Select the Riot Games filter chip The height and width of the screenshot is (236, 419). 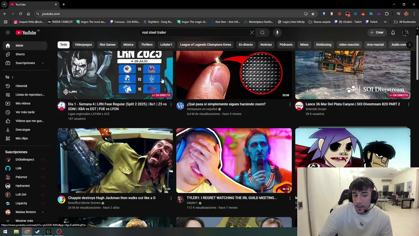coord(108,45)
